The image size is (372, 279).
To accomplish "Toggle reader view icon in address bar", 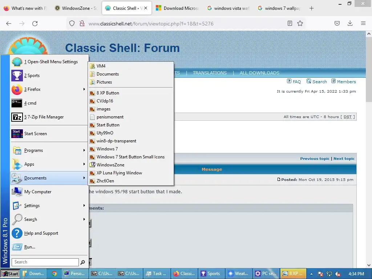I will tap(290, 23).
